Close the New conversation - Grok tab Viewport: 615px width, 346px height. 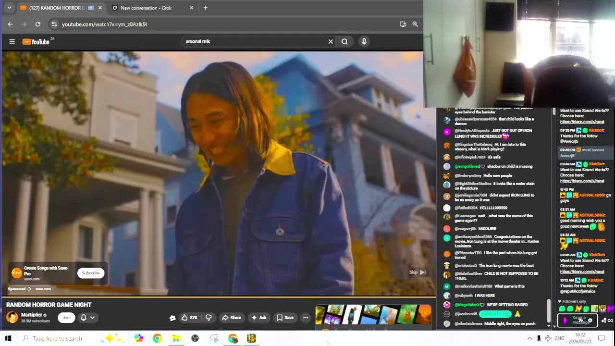point(192,8)
